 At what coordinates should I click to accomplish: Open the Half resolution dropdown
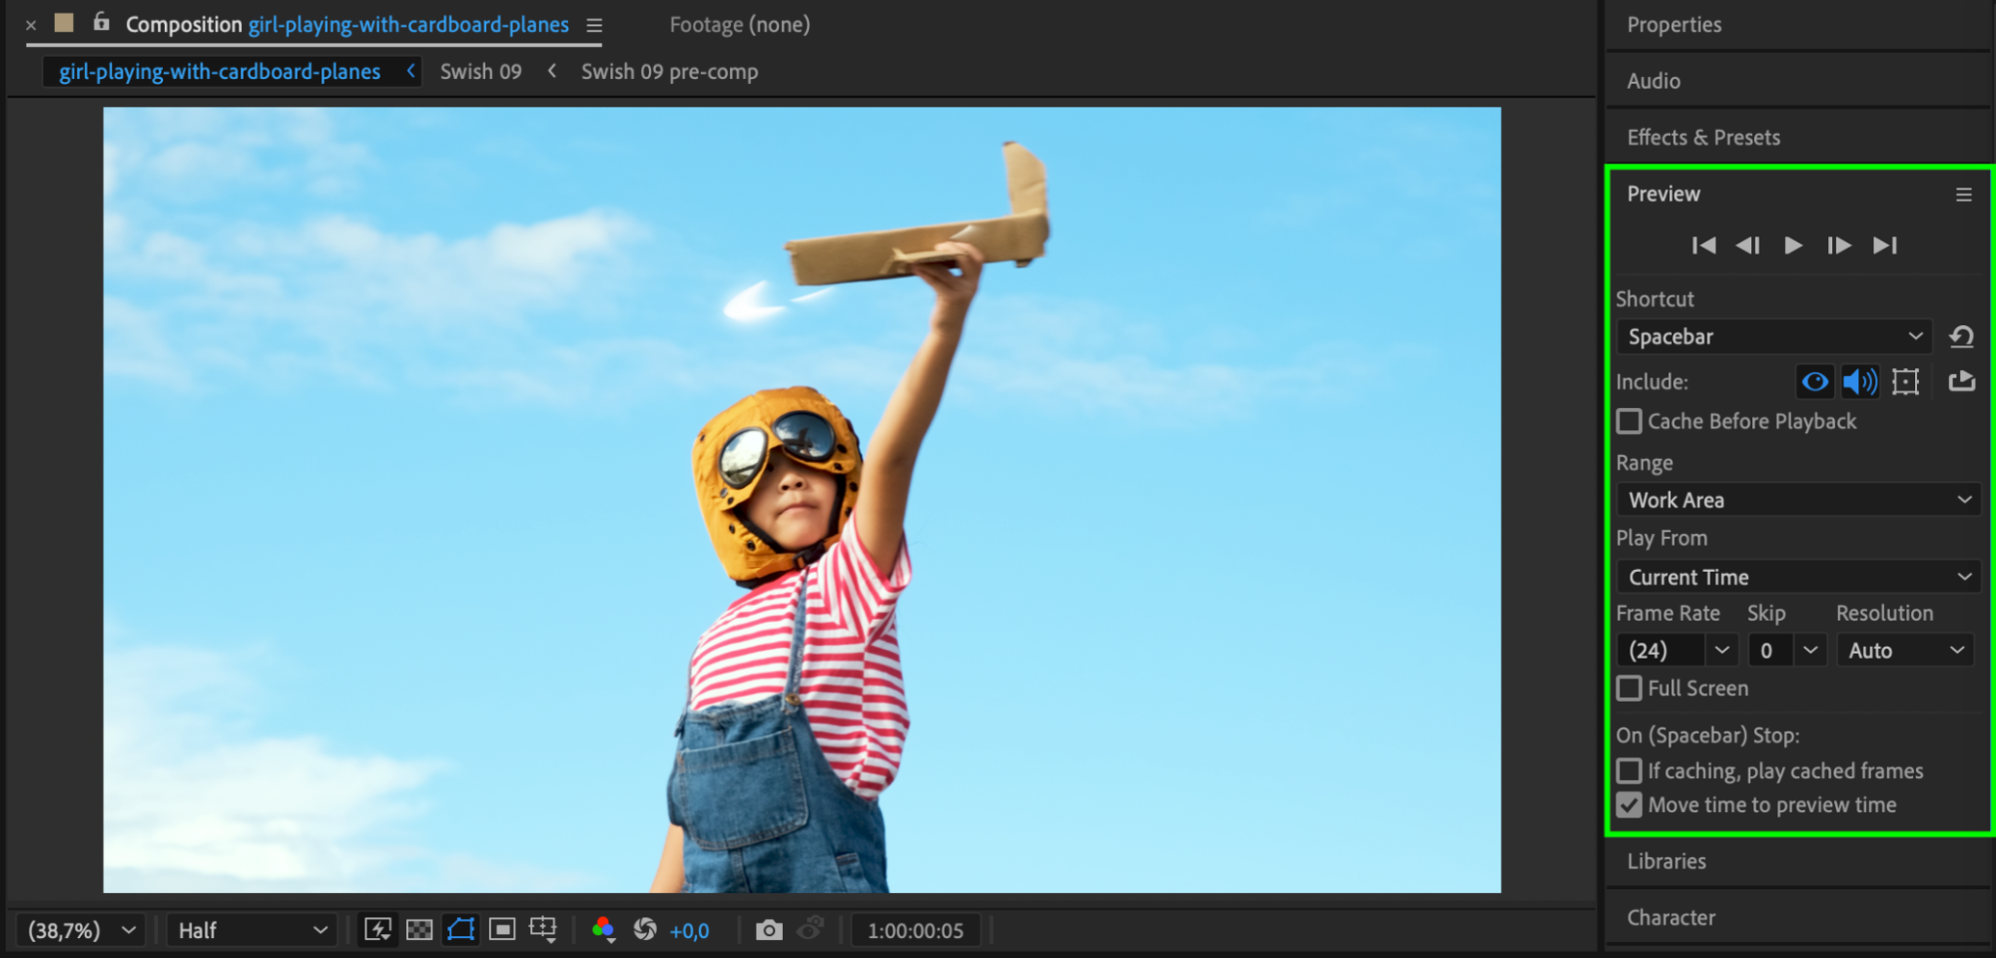pos(252,930)
